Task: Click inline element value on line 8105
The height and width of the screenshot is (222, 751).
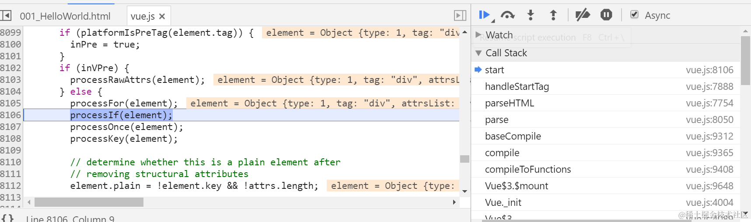Action: coord(323,103)
